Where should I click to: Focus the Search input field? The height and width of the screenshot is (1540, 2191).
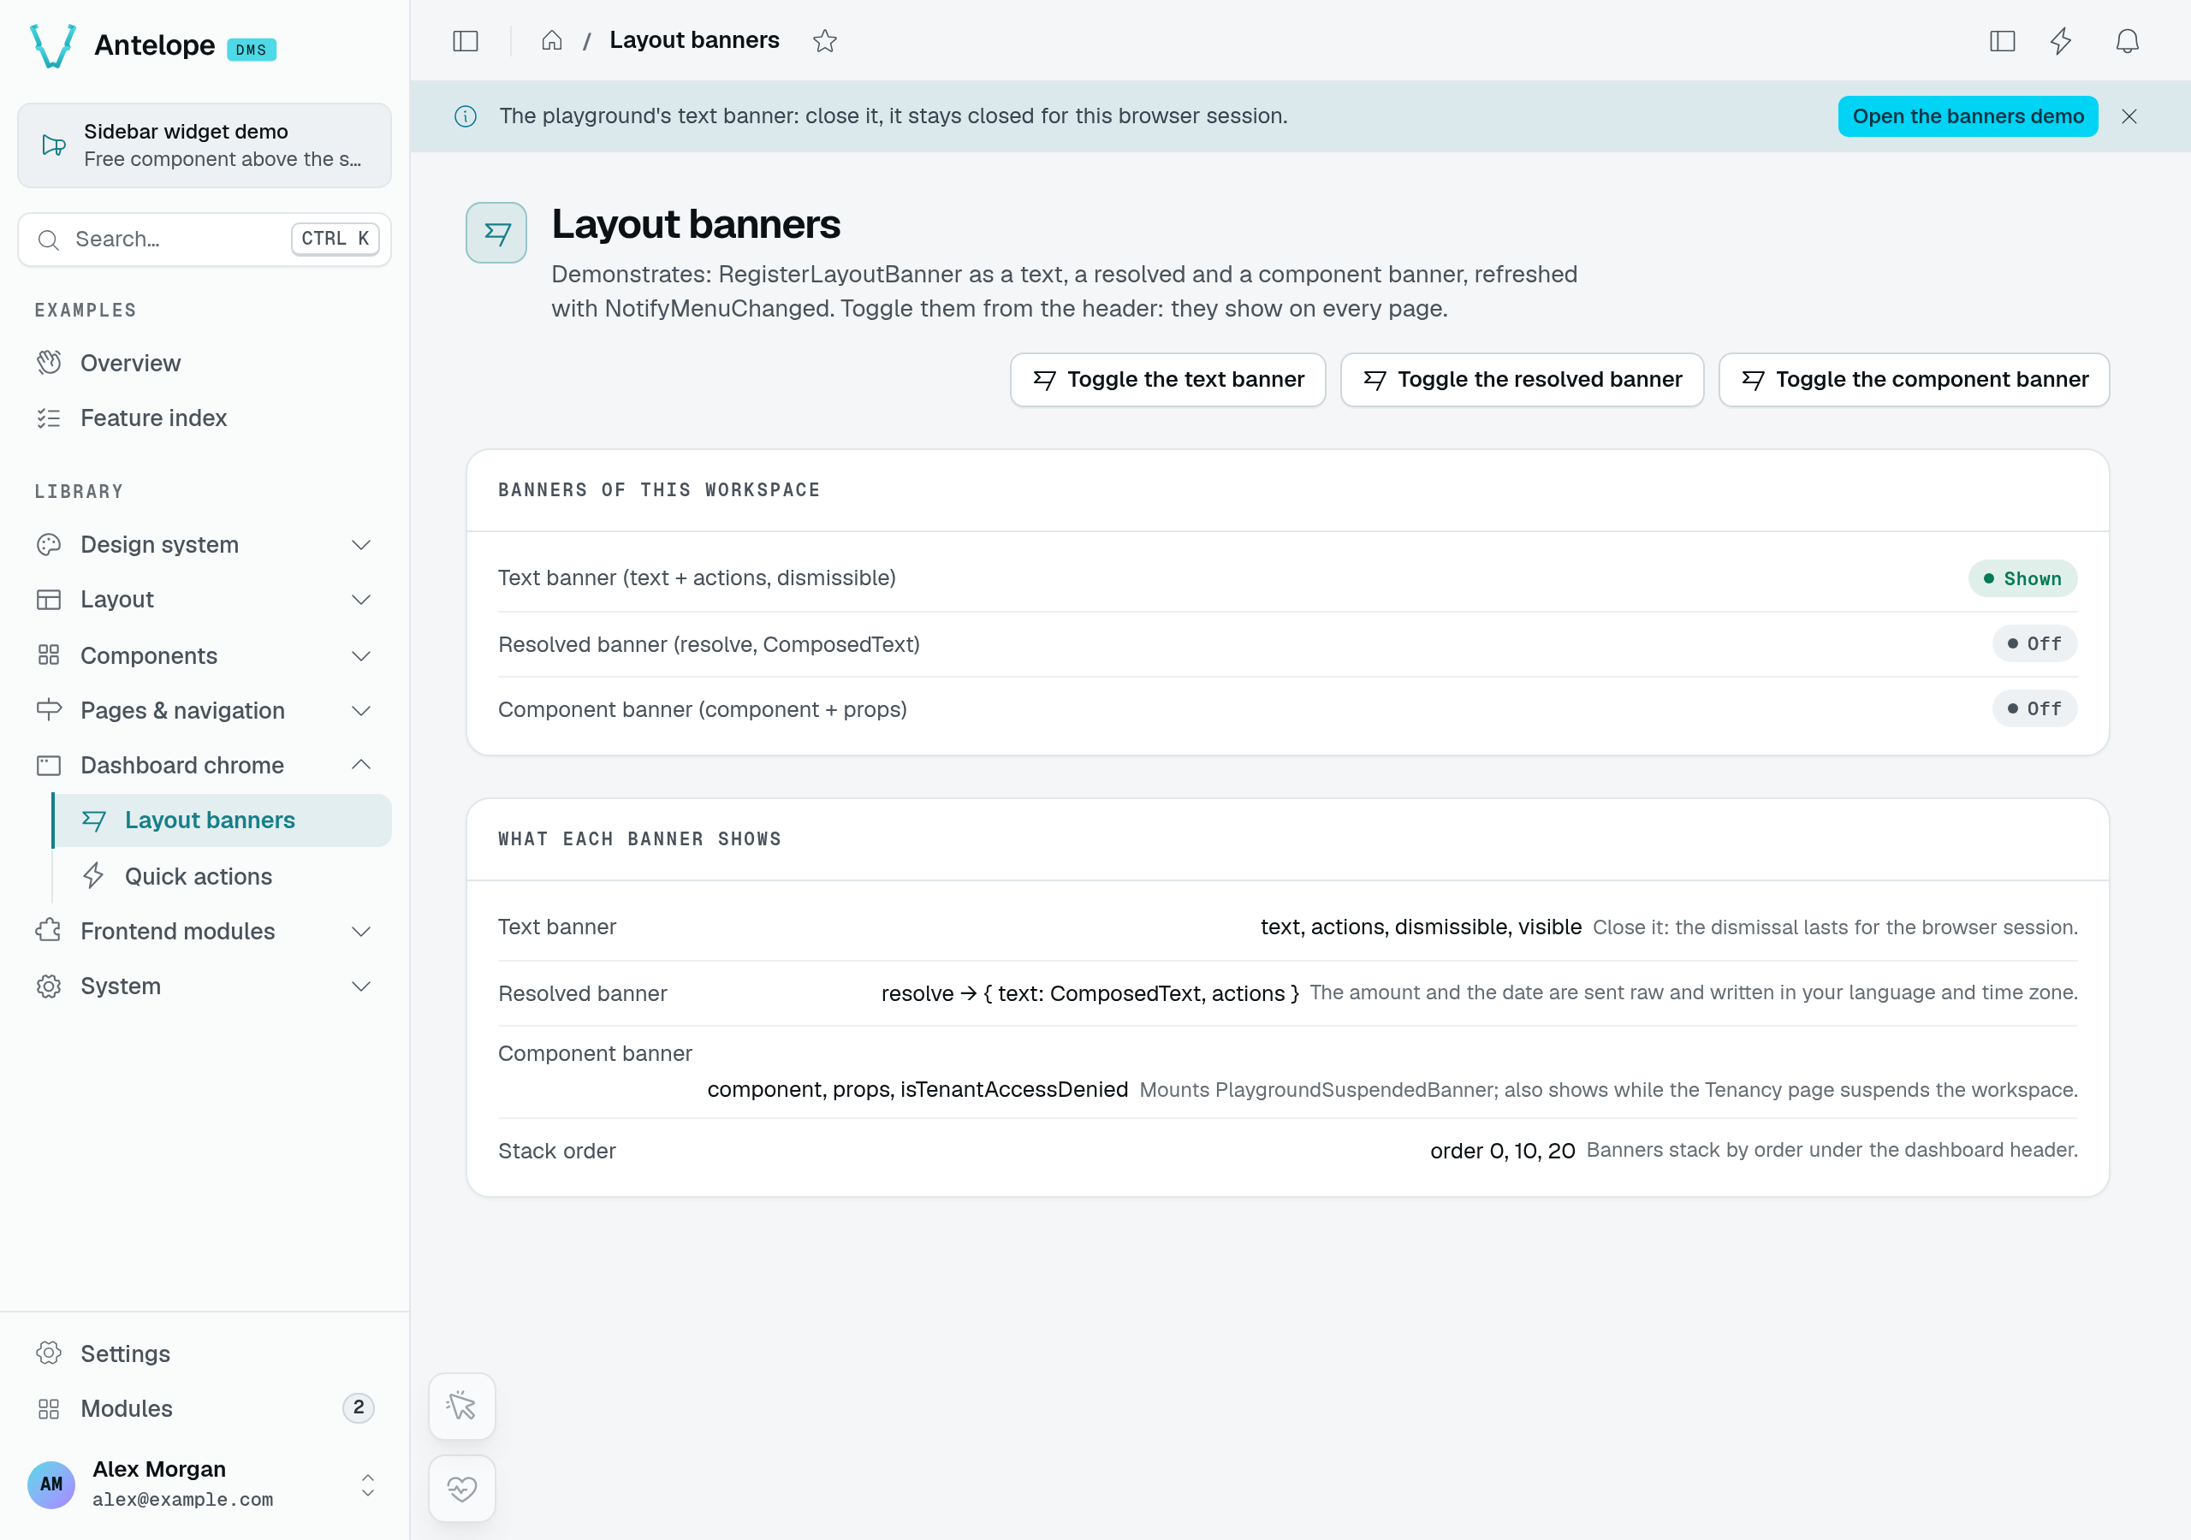pos(205,240)
